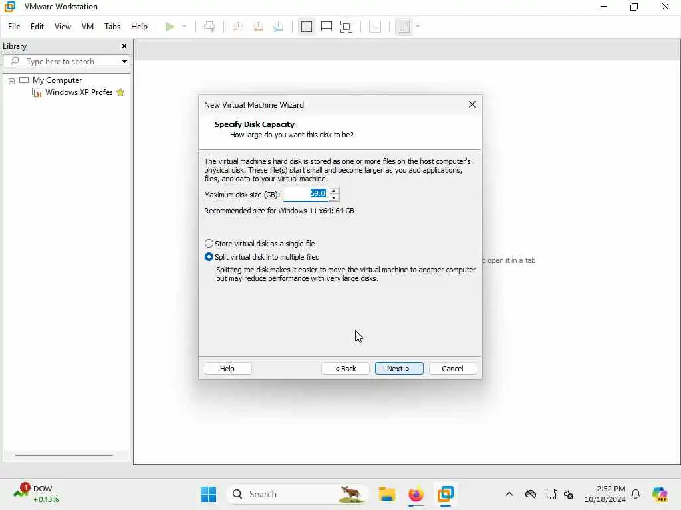Open the View menu
The image size is (681, 510).
[63, 27]
